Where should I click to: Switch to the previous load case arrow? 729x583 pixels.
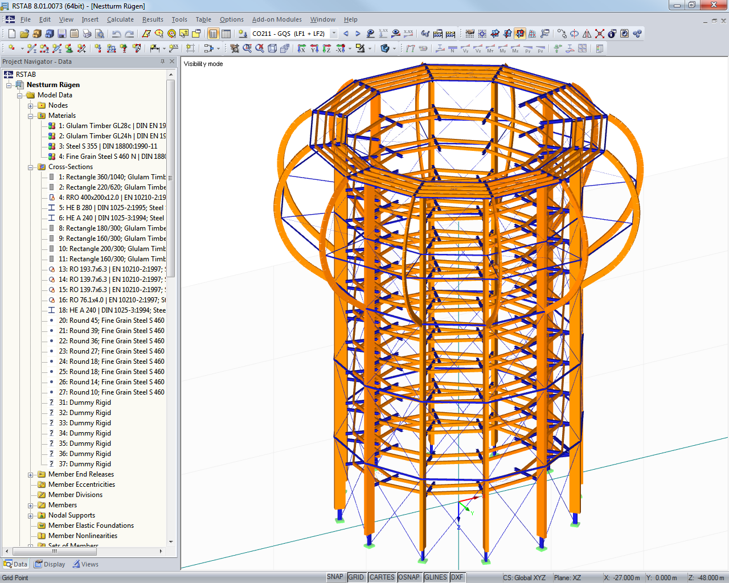click(x=346, y=34)
